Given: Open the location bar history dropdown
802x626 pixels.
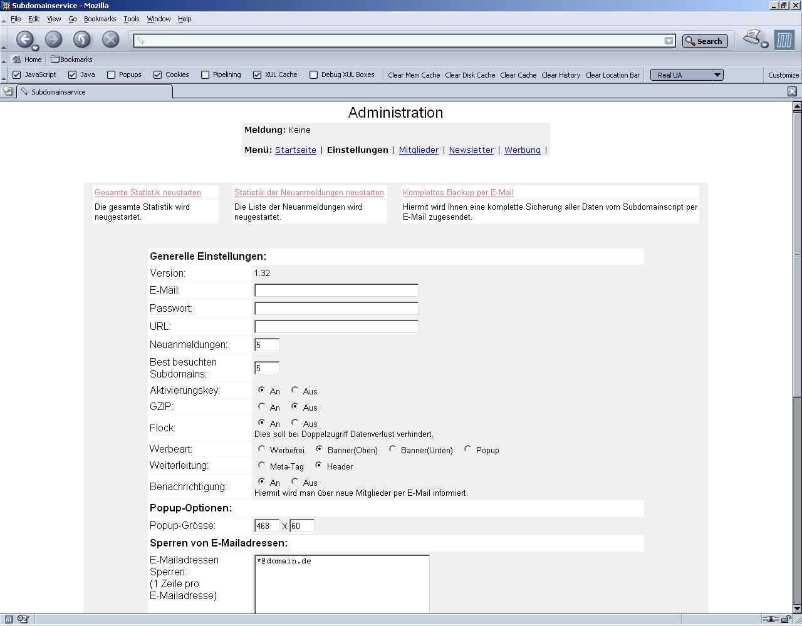Looking at the screenshot, I should pos(669,41).
